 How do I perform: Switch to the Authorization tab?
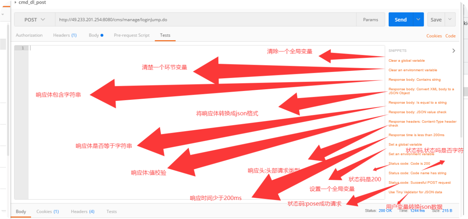coord(29,35)
